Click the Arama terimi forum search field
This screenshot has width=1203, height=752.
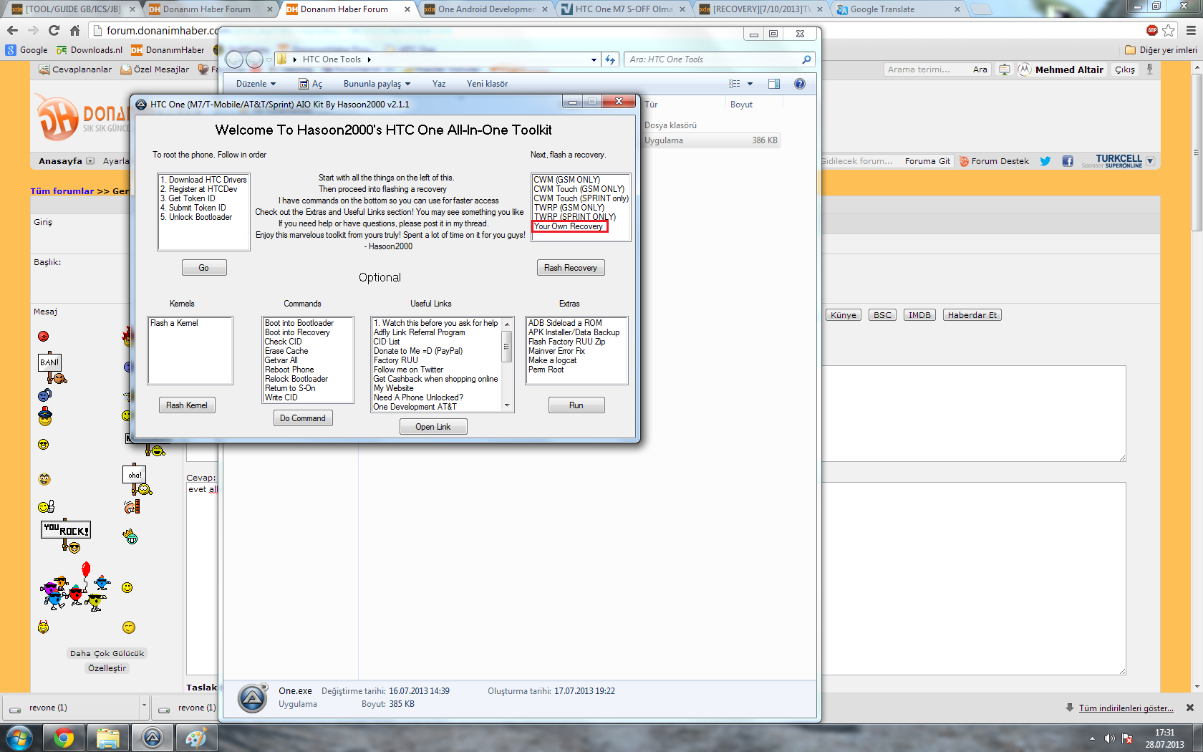pos(925,69)
